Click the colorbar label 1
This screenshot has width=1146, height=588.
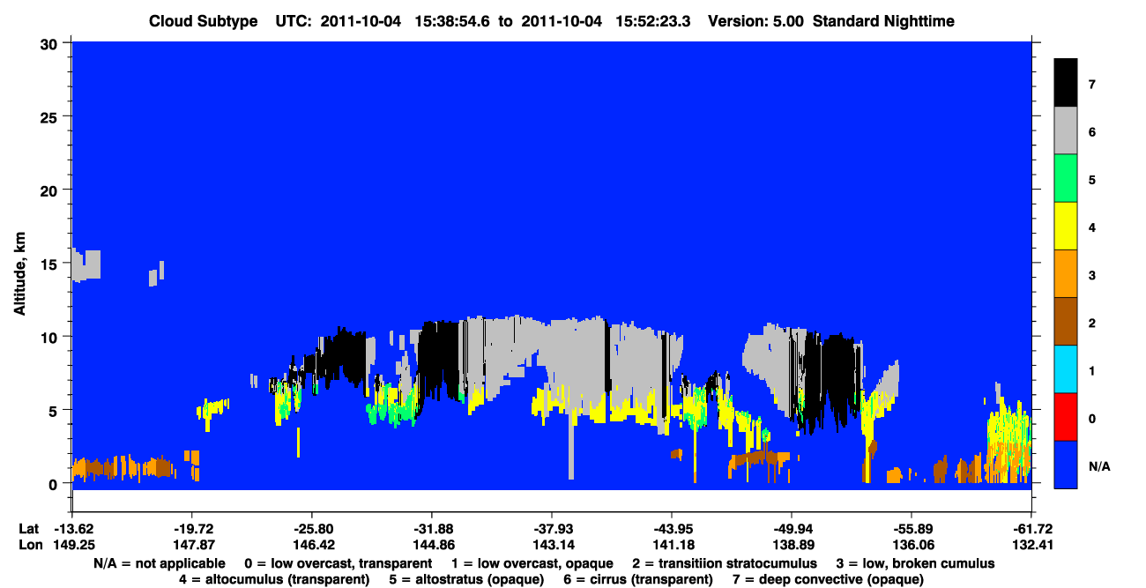(1091, 371)
